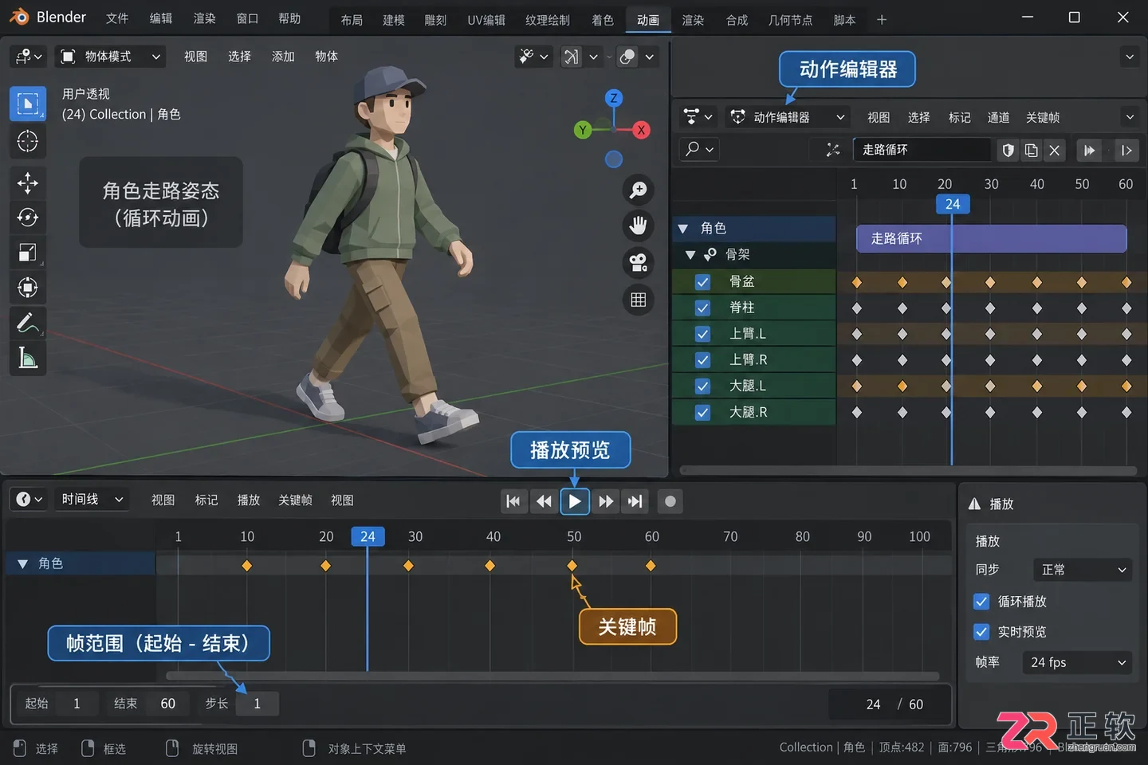Click the fake user shield icon for 走路循环
The width and height of the screenshot is (1148, 765).
[x=1008, y=150]
